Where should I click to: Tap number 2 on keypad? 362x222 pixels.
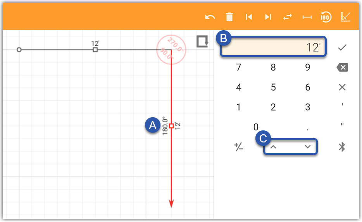coord(273,107)
